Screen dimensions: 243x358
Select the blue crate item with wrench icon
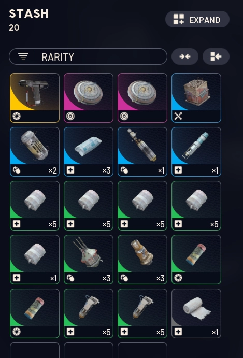click(196, 98)
